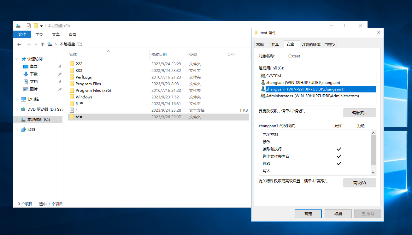Expand the 此电脑 tree node
Screen dimensions: 412x235
coord(17,99)
